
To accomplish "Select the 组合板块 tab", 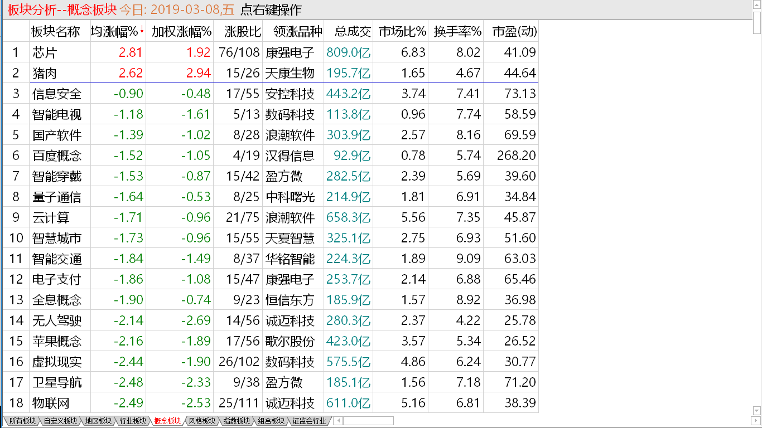I will point(271,421).
